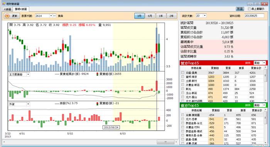Click the down arrow of the 買方Top15 table scrollbar

tap(265, 101)
